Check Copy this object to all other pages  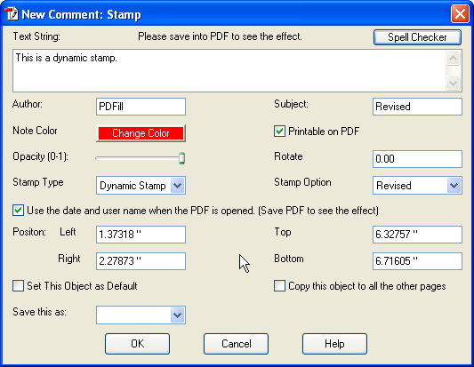point(279,286)
